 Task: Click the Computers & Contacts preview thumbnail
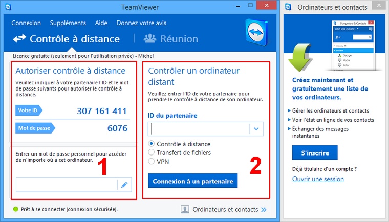tap(353, 46)
